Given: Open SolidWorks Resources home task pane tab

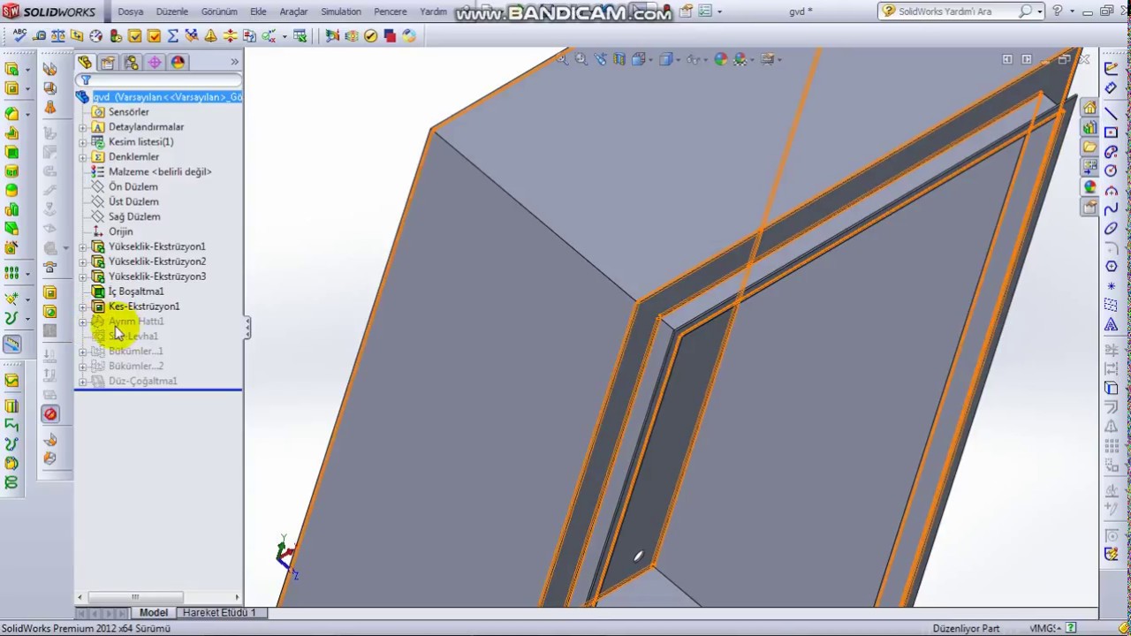Looking at the screenshot, I should [1089, 108].
